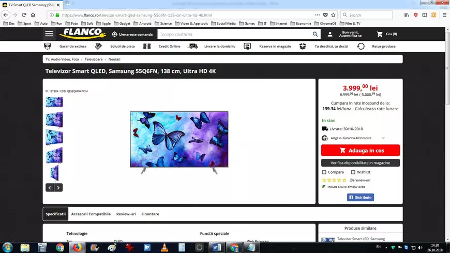Open the Film & TV bookmarks folder
Viewport: 450px width, 253px height.
[x=350, y=24]
